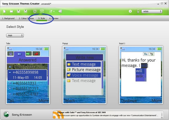
Task: Create a new theme file
Action: tap(5, 11)
